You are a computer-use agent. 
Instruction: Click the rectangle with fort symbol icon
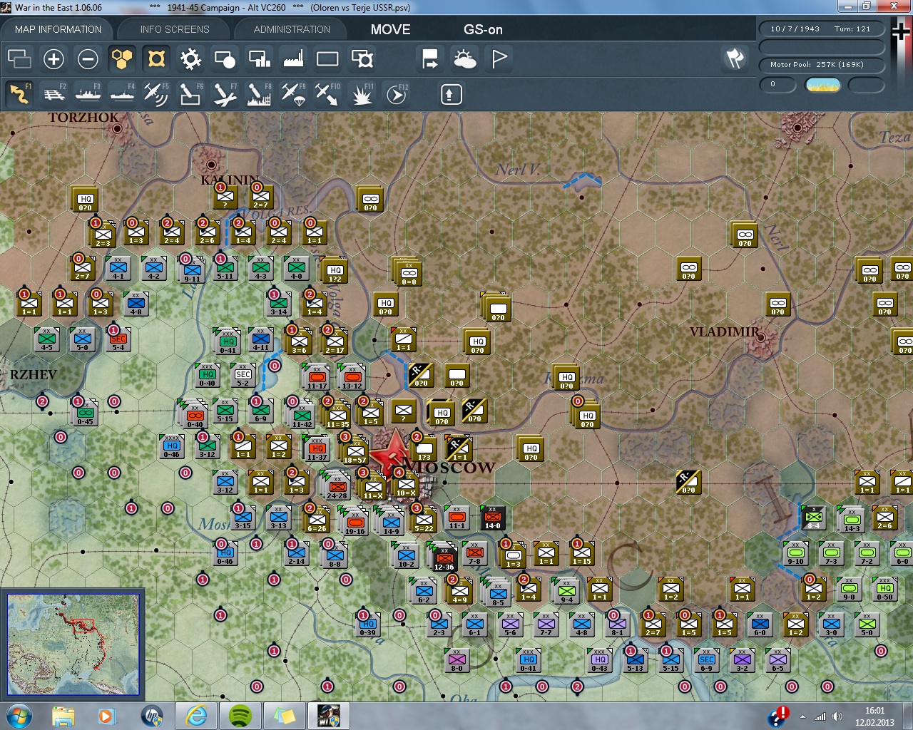[x=362, y=58]
